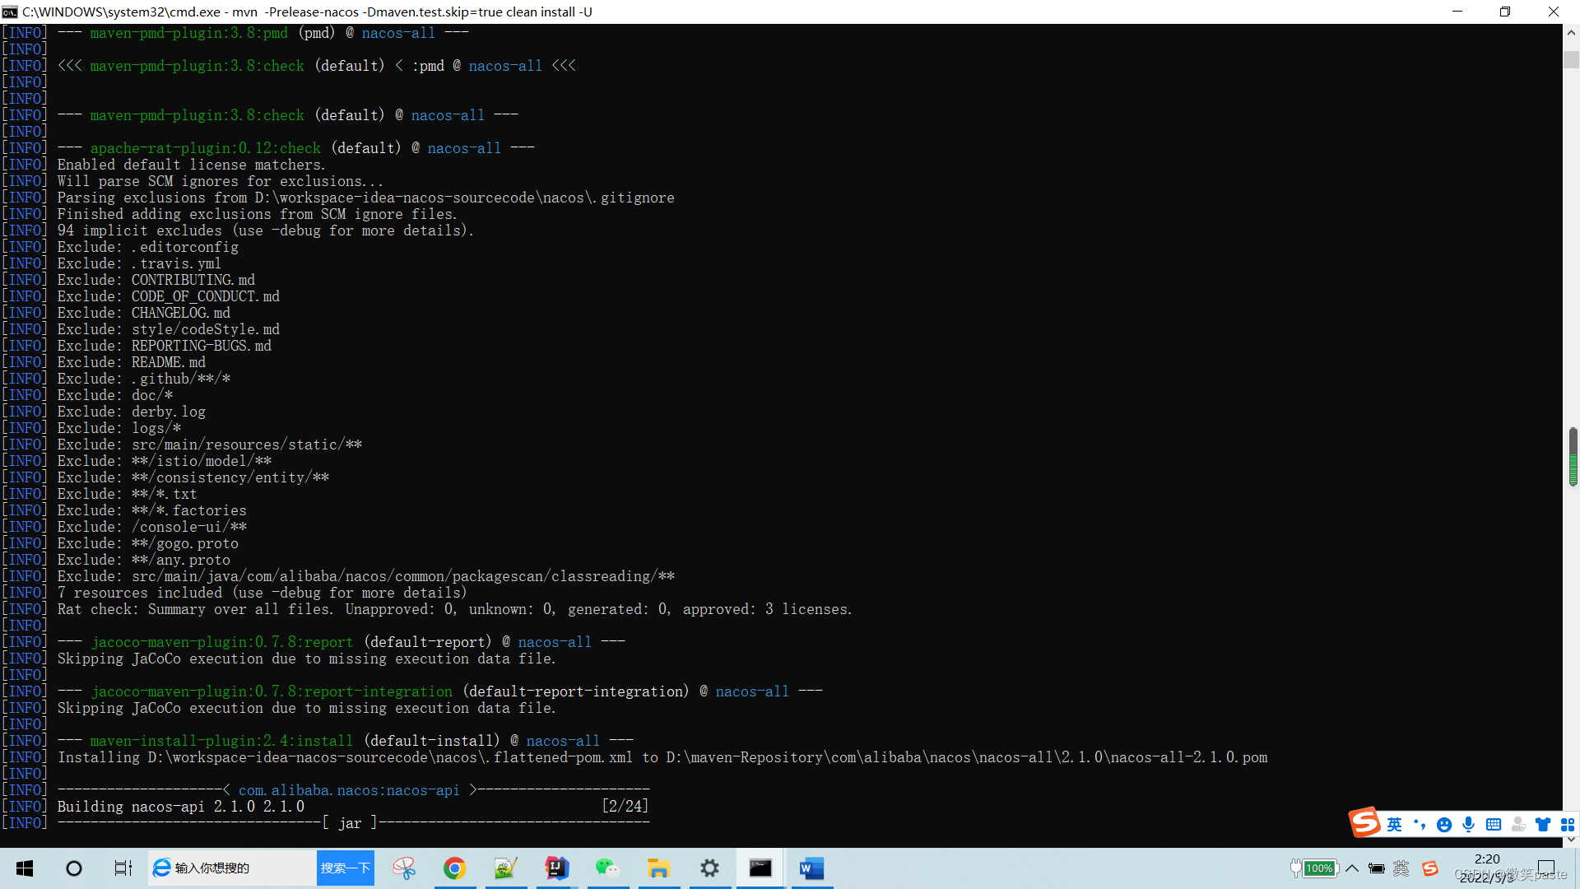Open Google Chrome from the taskbar

tap(455, 868)
